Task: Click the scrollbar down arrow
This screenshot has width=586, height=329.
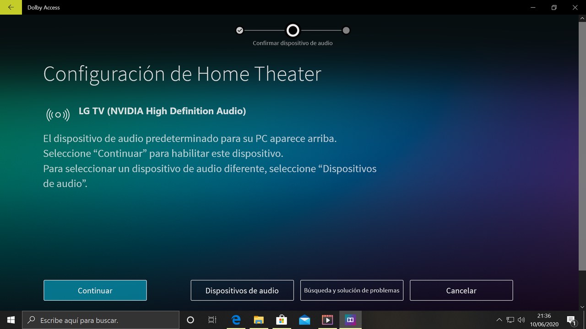Action: tap(583, 307)
